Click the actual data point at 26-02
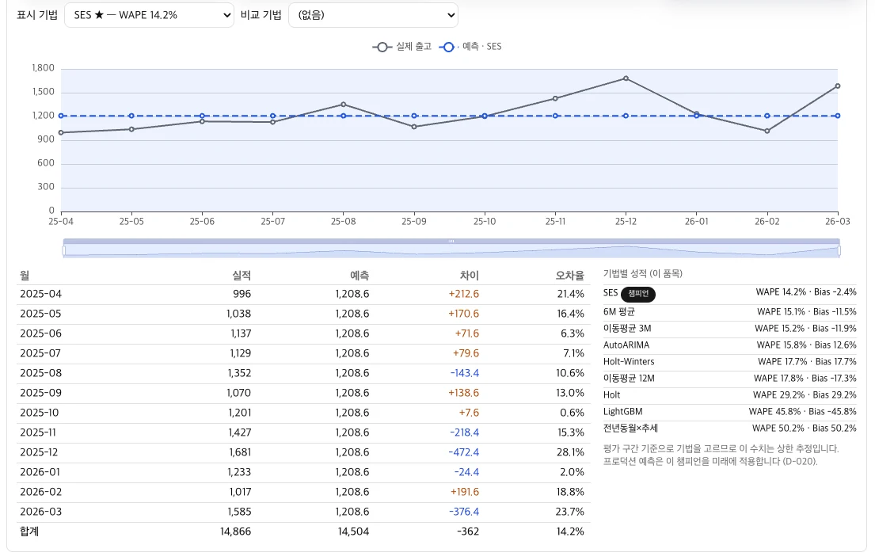 coord(767,131)
